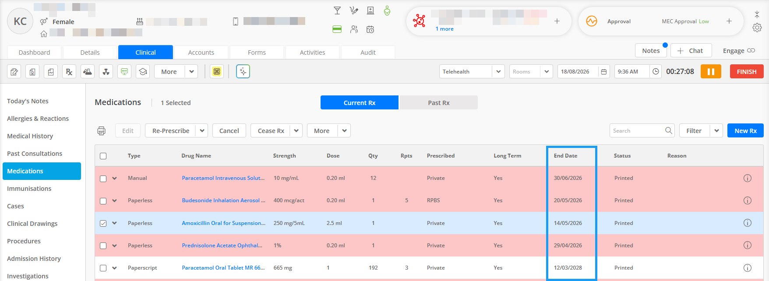Check the Paracetamol Oral Tablet checkbox

(103, 268)
